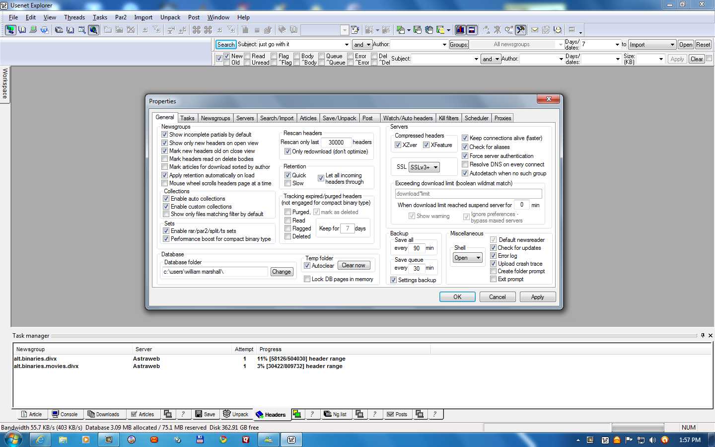Click the open book toolbar icon
The image size is (715, 447).
tap(22, 30)
